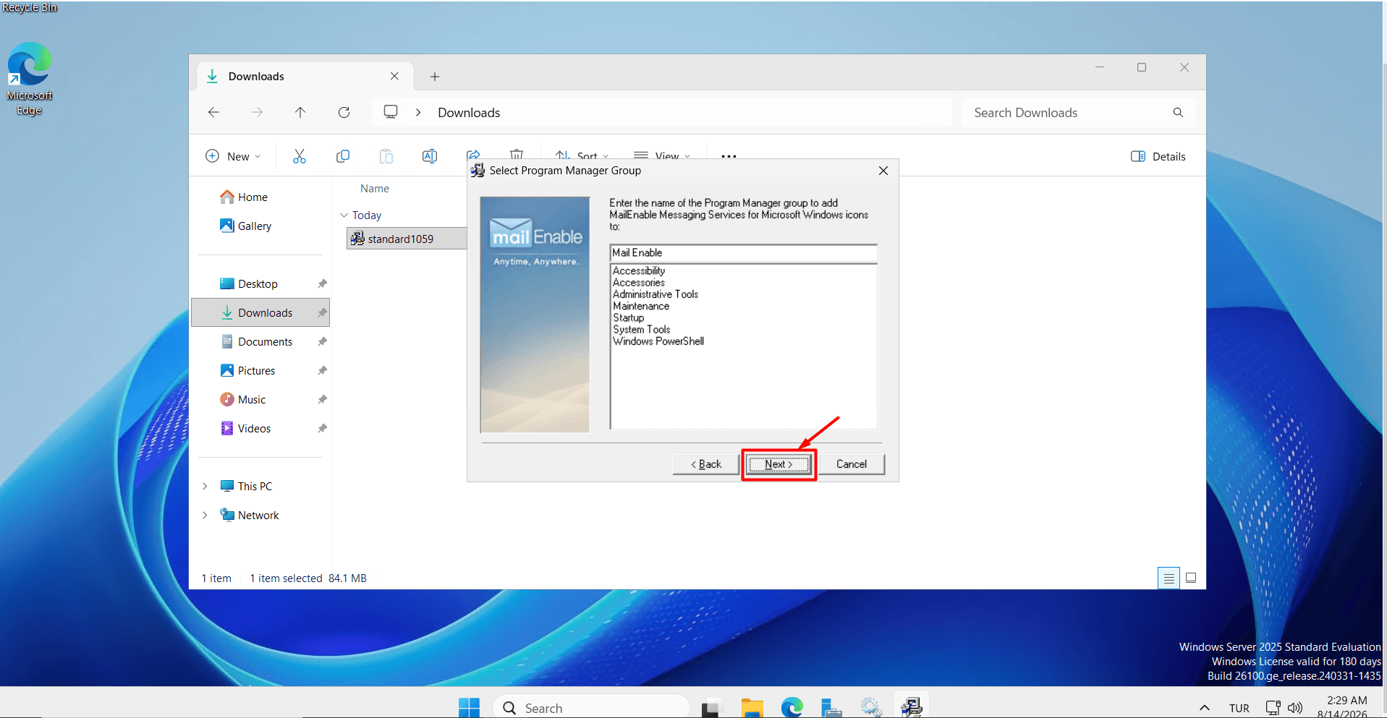
Task: Click the Cut scissors icon in Explorer
Action: [300, 156]
